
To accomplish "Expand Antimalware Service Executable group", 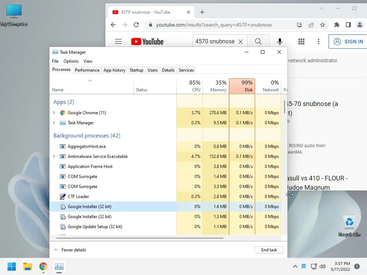I will 54,156.
